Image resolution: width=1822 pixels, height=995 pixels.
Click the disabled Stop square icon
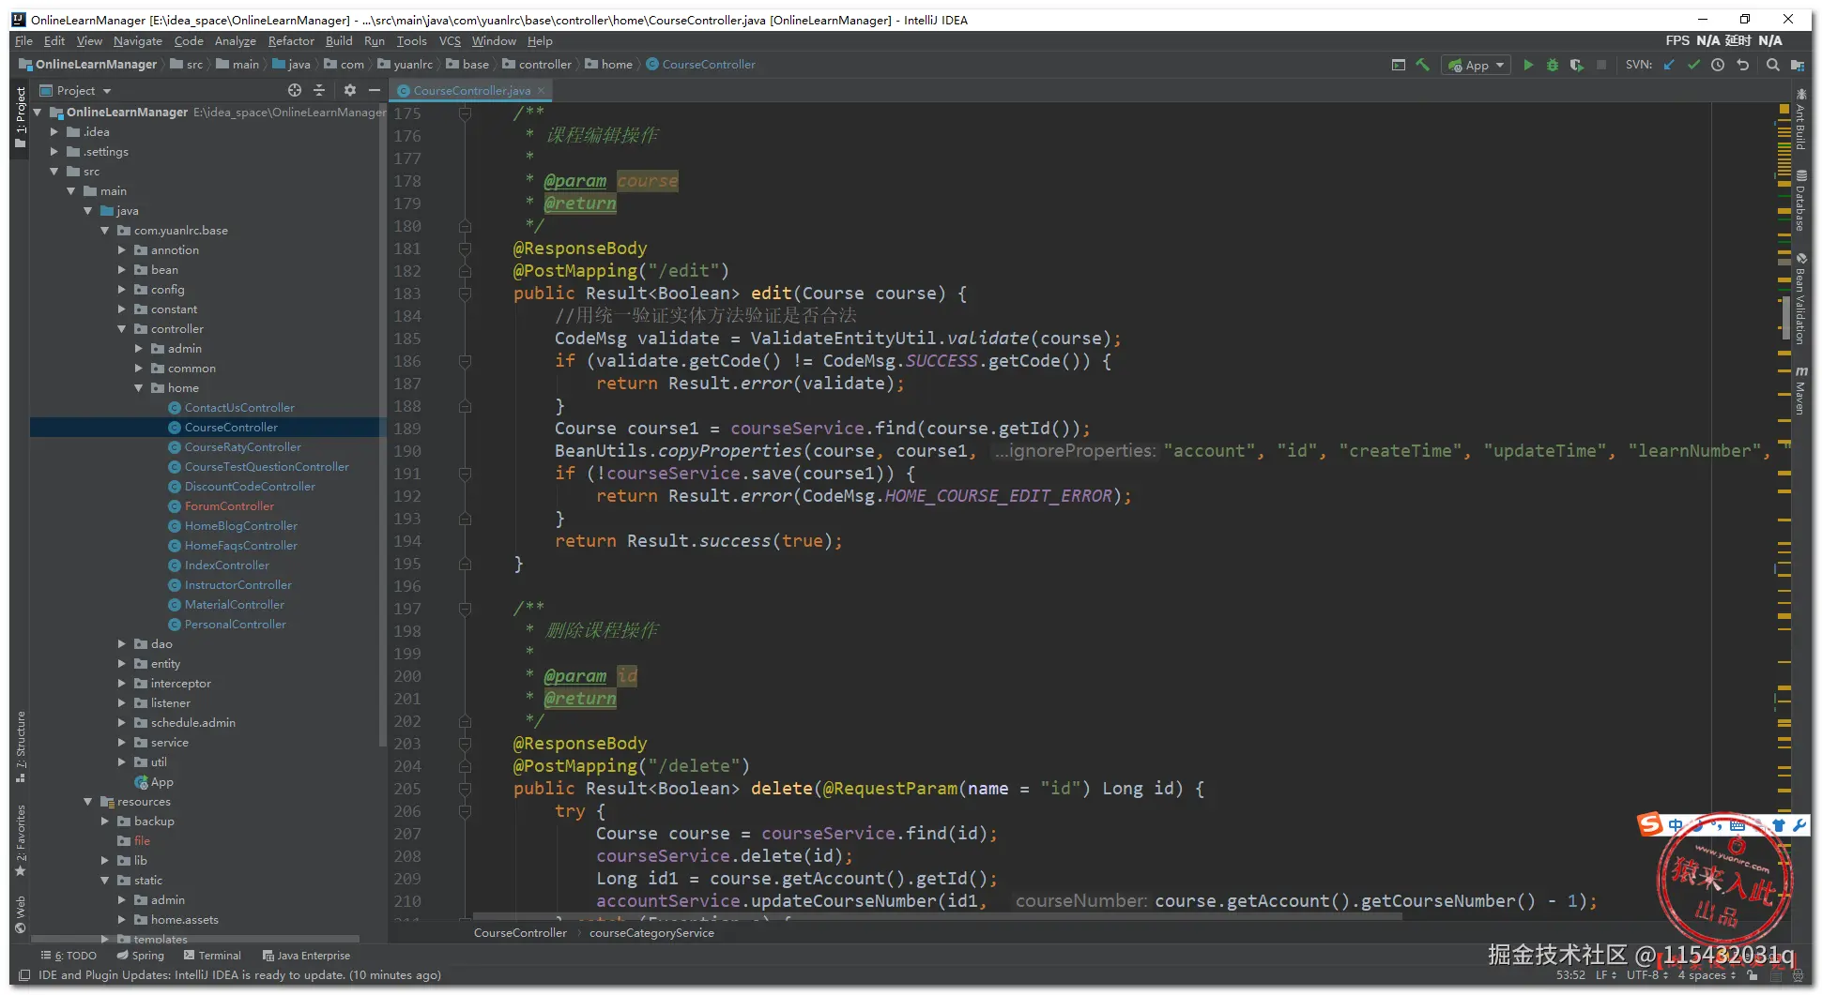[x=1601, y=65]
